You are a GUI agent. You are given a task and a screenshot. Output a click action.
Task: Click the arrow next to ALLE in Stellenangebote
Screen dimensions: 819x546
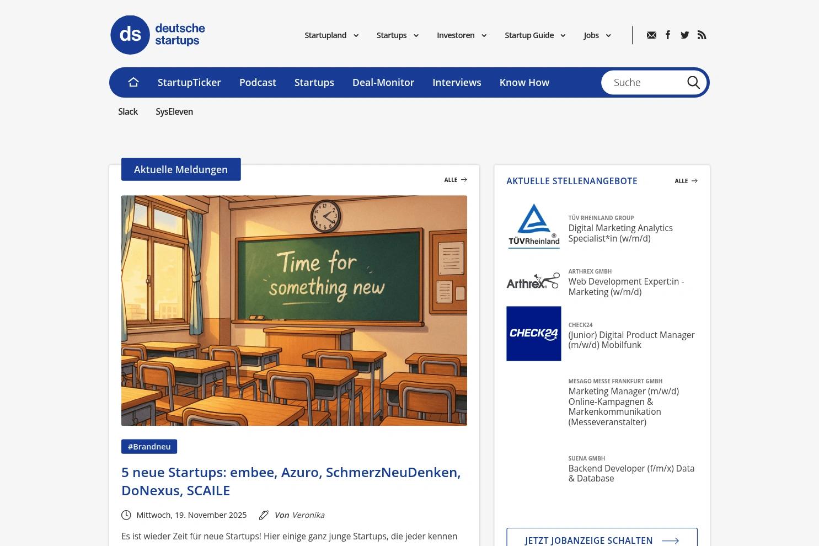point(694,181)
